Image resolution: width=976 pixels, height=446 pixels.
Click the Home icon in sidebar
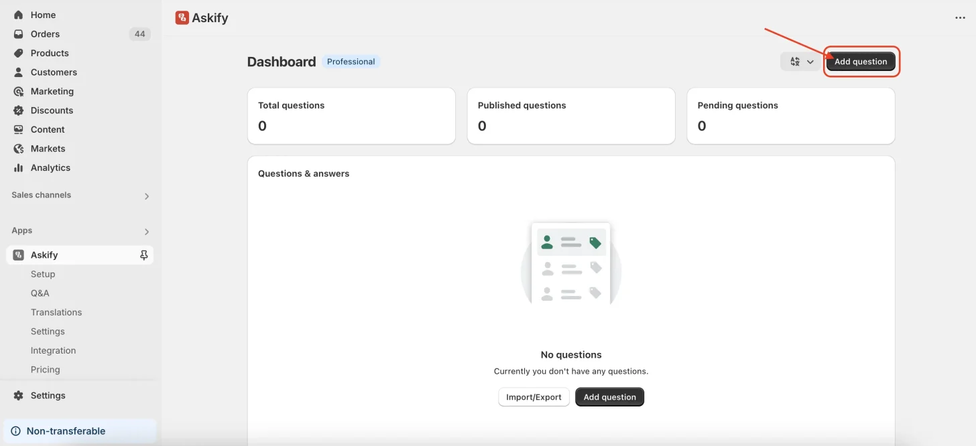(19, 15)
